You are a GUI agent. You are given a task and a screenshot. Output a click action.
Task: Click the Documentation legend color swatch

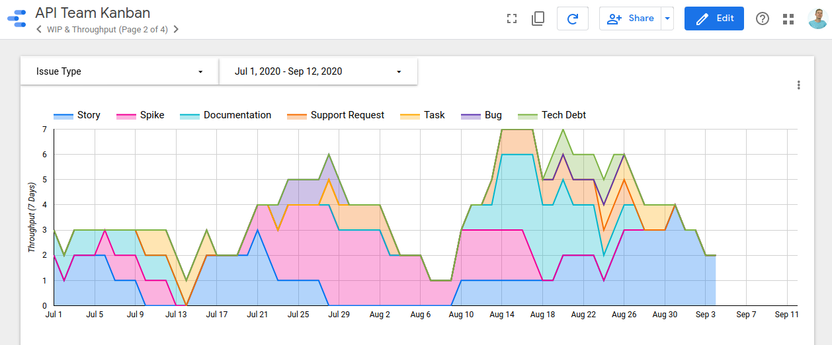[190, 116]
